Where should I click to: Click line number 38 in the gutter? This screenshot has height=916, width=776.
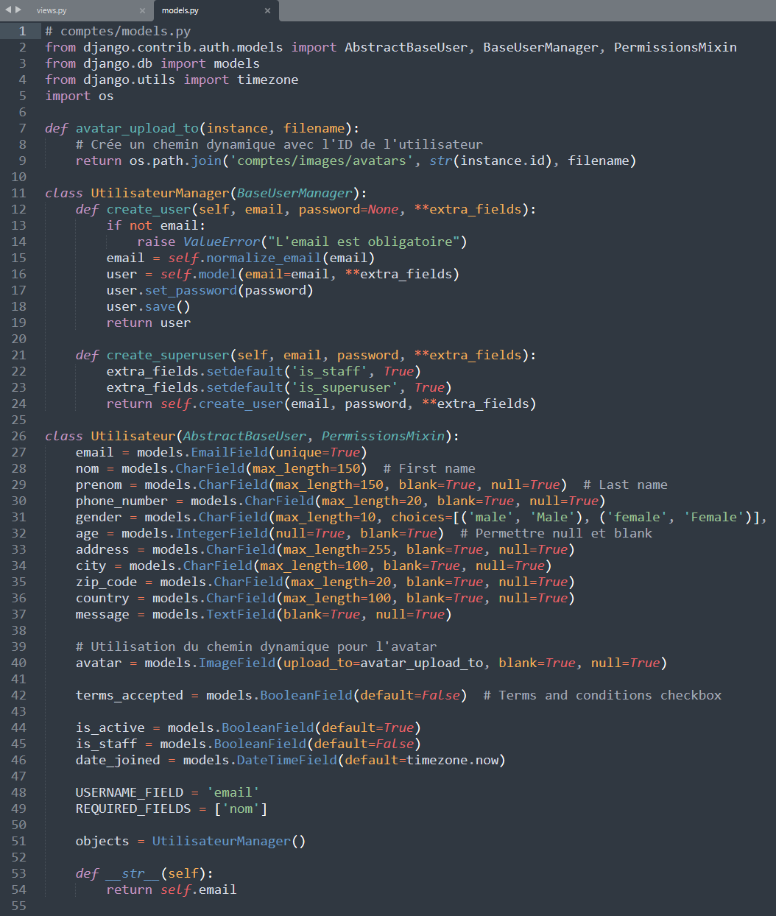click(18, 630)
